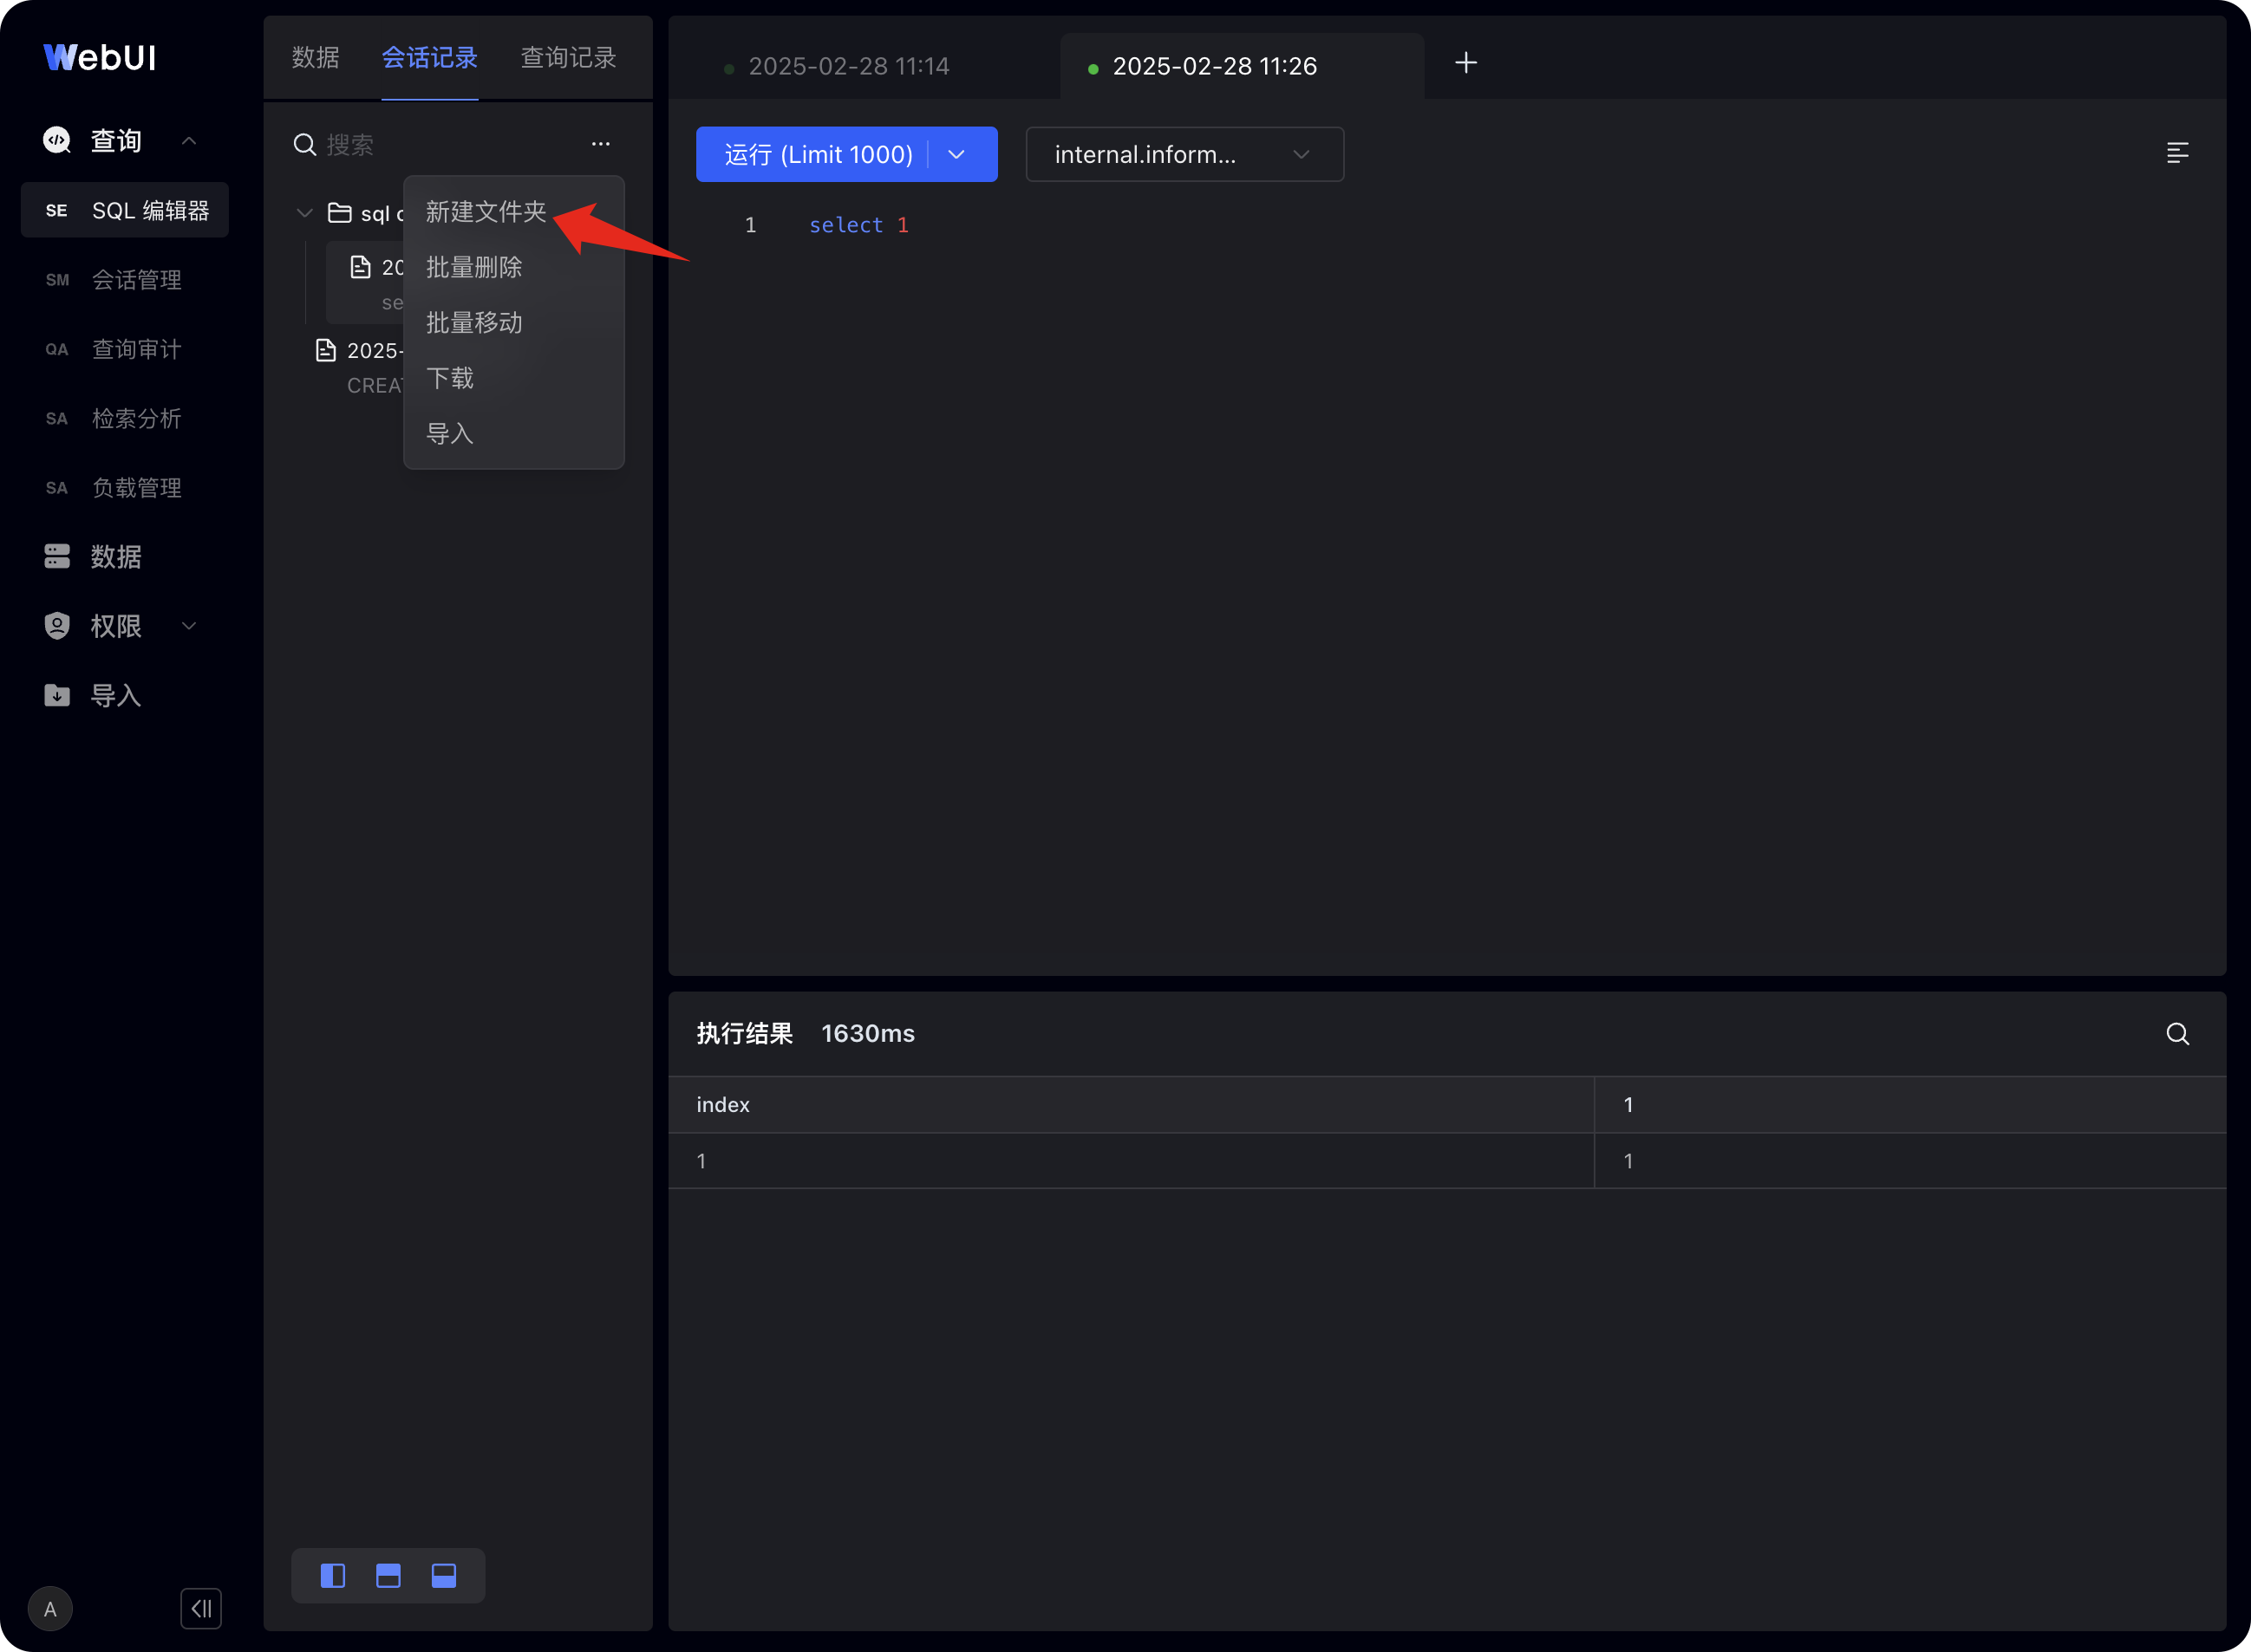
Task: Switch to the 2025-02-28 11:14 tab
Action: 848,66
